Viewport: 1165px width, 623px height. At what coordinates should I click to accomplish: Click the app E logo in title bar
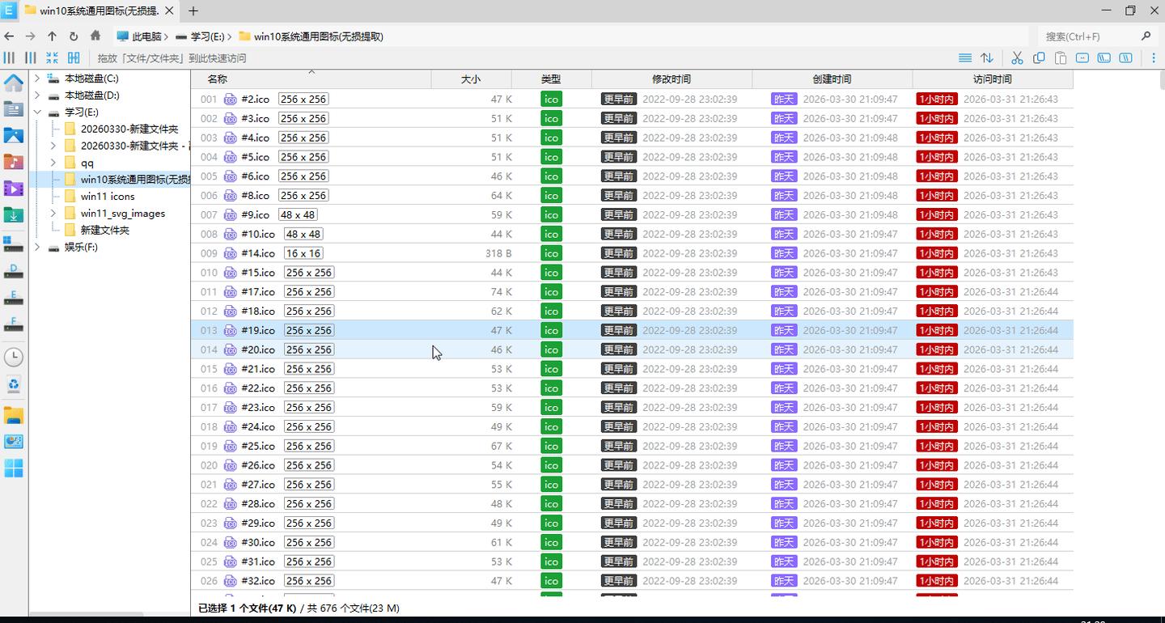9,11
